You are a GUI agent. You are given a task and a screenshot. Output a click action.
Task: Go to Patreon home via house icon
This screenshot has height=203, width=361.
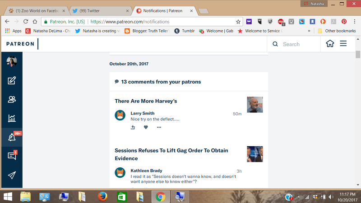point(330,44)
